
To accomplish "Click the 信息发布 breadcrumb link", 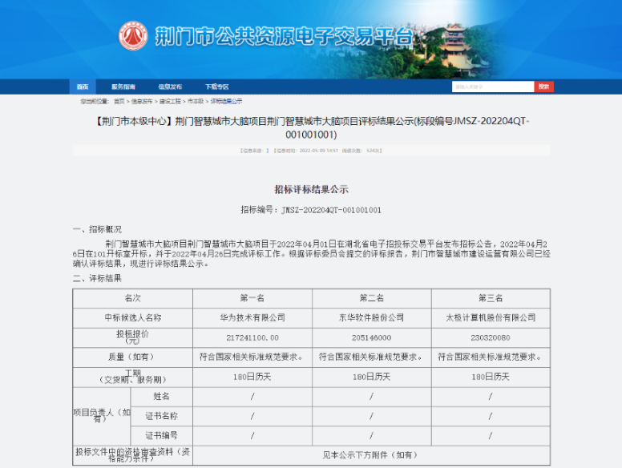I will (142, 102).
